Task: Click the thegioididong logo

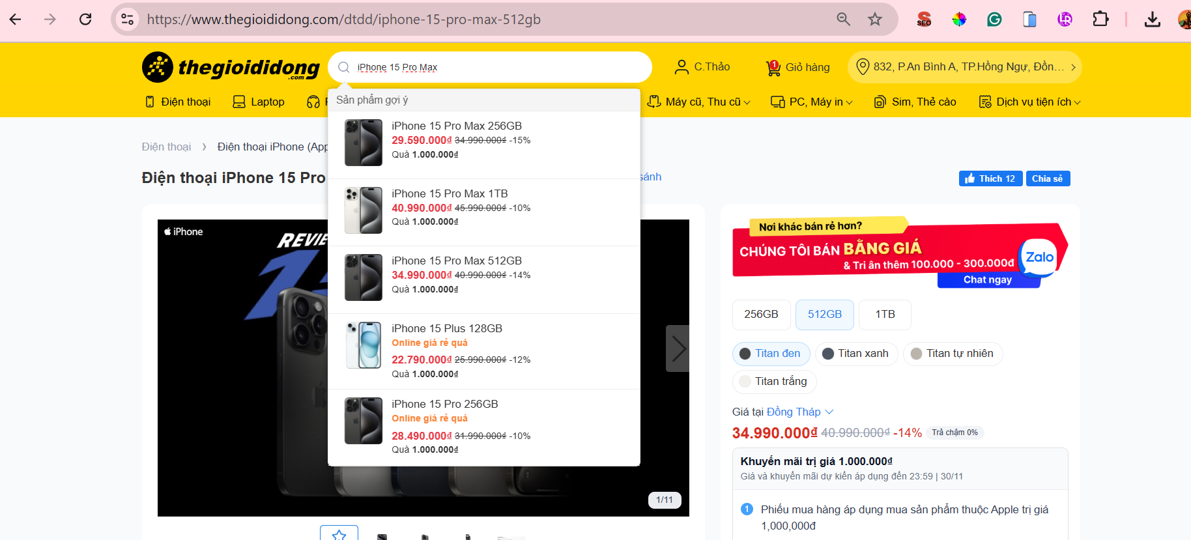Action: [x=231, y=67]
